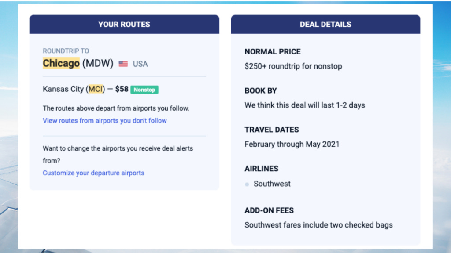Click the highlighted Chicago destination name
The image size is (451, 253).
61,63
